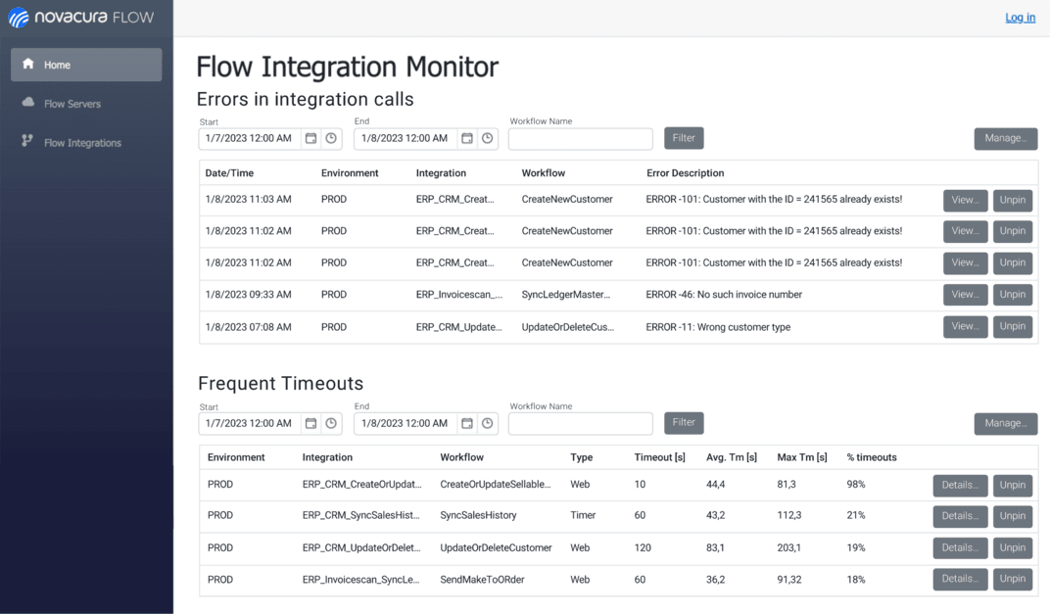The height and width of the screenshot is (614, 1050).
Task: Open clock picker for Errors End time
Action: [487, 139]
